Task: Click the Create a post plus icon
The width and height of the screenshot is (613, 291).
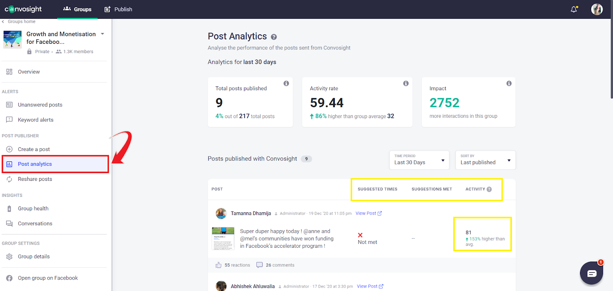Action: click(x=9, y=149)
